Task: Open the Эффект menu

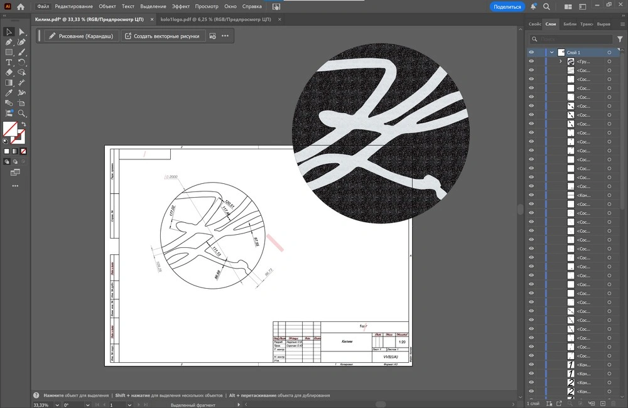Action: pyautogui.click(x=181, y=6)
